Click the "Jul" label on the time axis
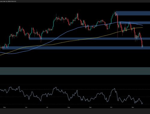This screenshot has width=150, height=114. point(47,107)
